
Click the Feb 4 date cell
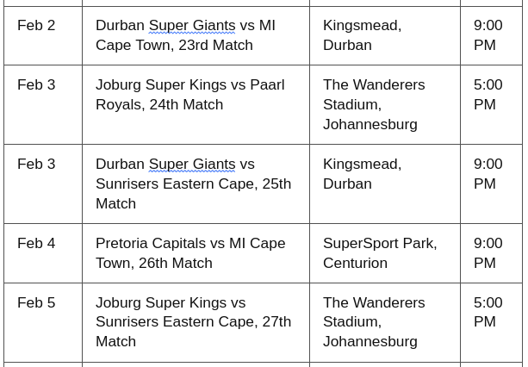click(x=43, y=253)
